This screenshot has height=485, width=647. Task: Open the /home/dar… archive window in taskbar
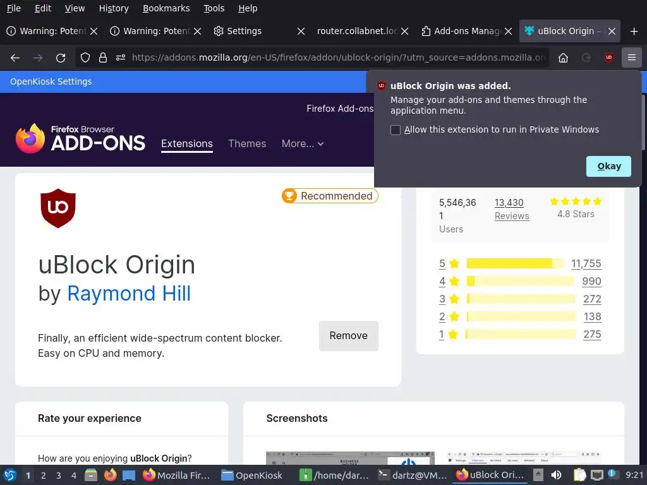(x=334, y=475)
